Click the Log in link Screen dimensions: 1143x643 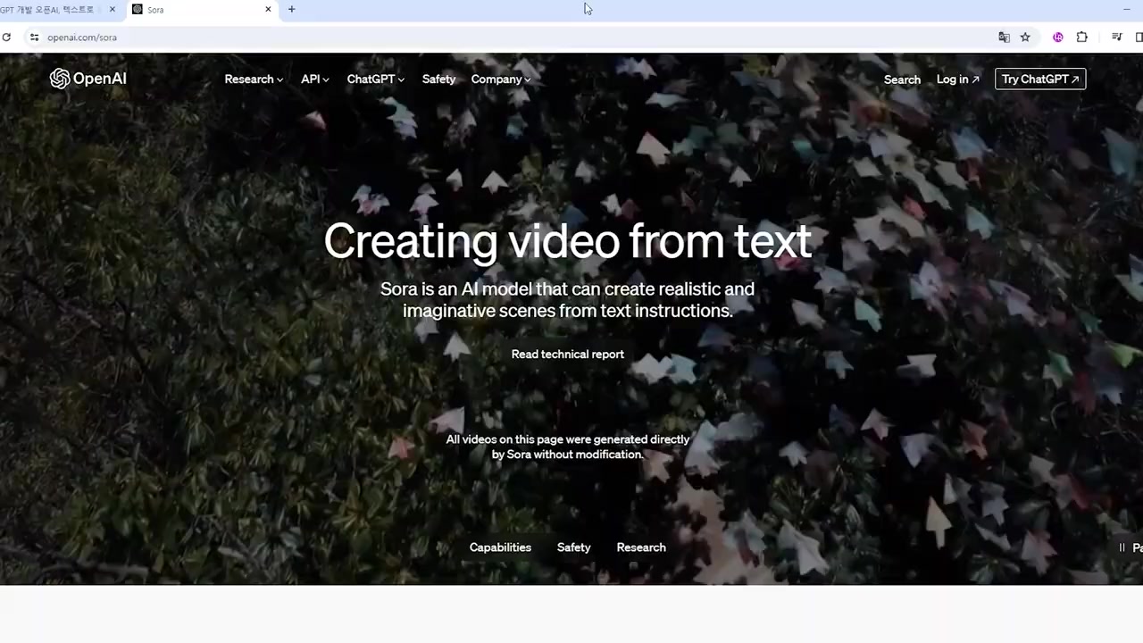point(957,79)
